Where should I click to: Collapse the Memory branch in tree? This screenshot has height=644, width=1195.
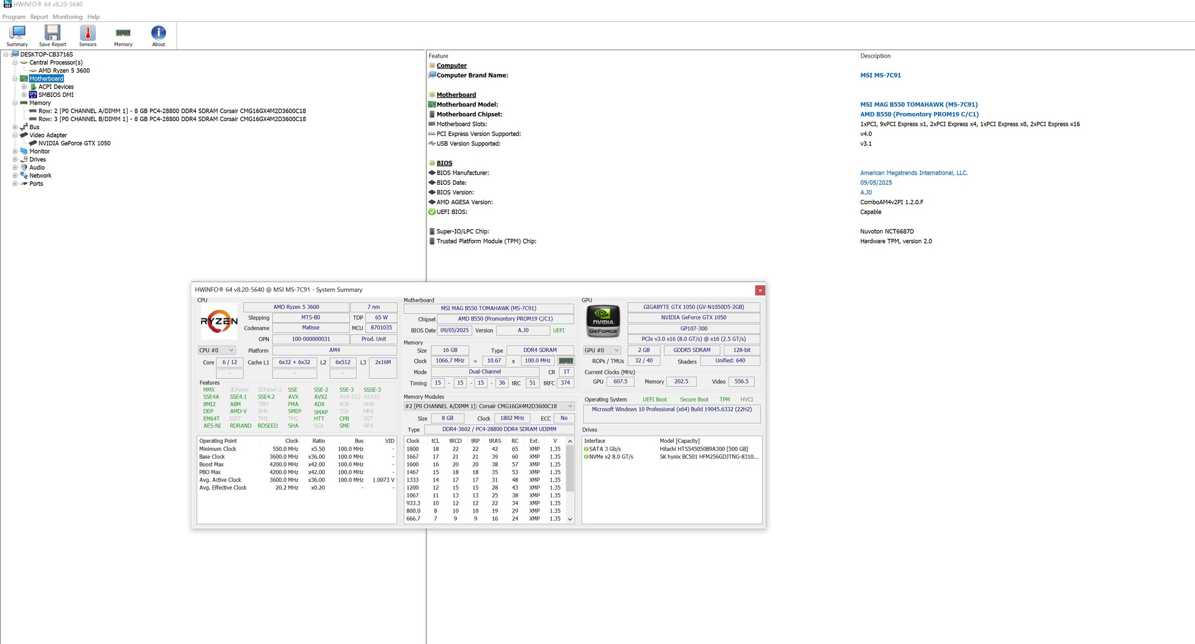point(15,103)
